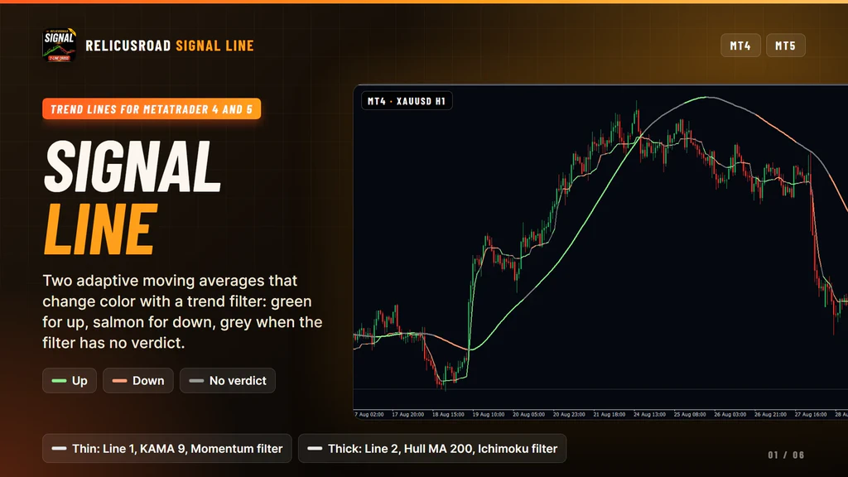Screen dimensions: 848x477
Task: Click the Thin Line 1 KAMA 9 chip
Action: point(167,448)
